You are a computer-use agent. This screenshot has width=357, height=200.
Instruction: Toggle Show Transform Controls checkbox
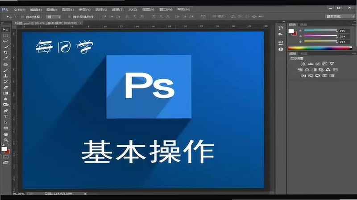69,17
